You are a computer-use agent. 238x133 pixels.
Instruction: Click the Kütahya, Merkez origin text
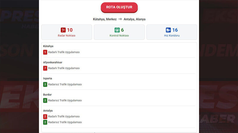pos(105,19)
